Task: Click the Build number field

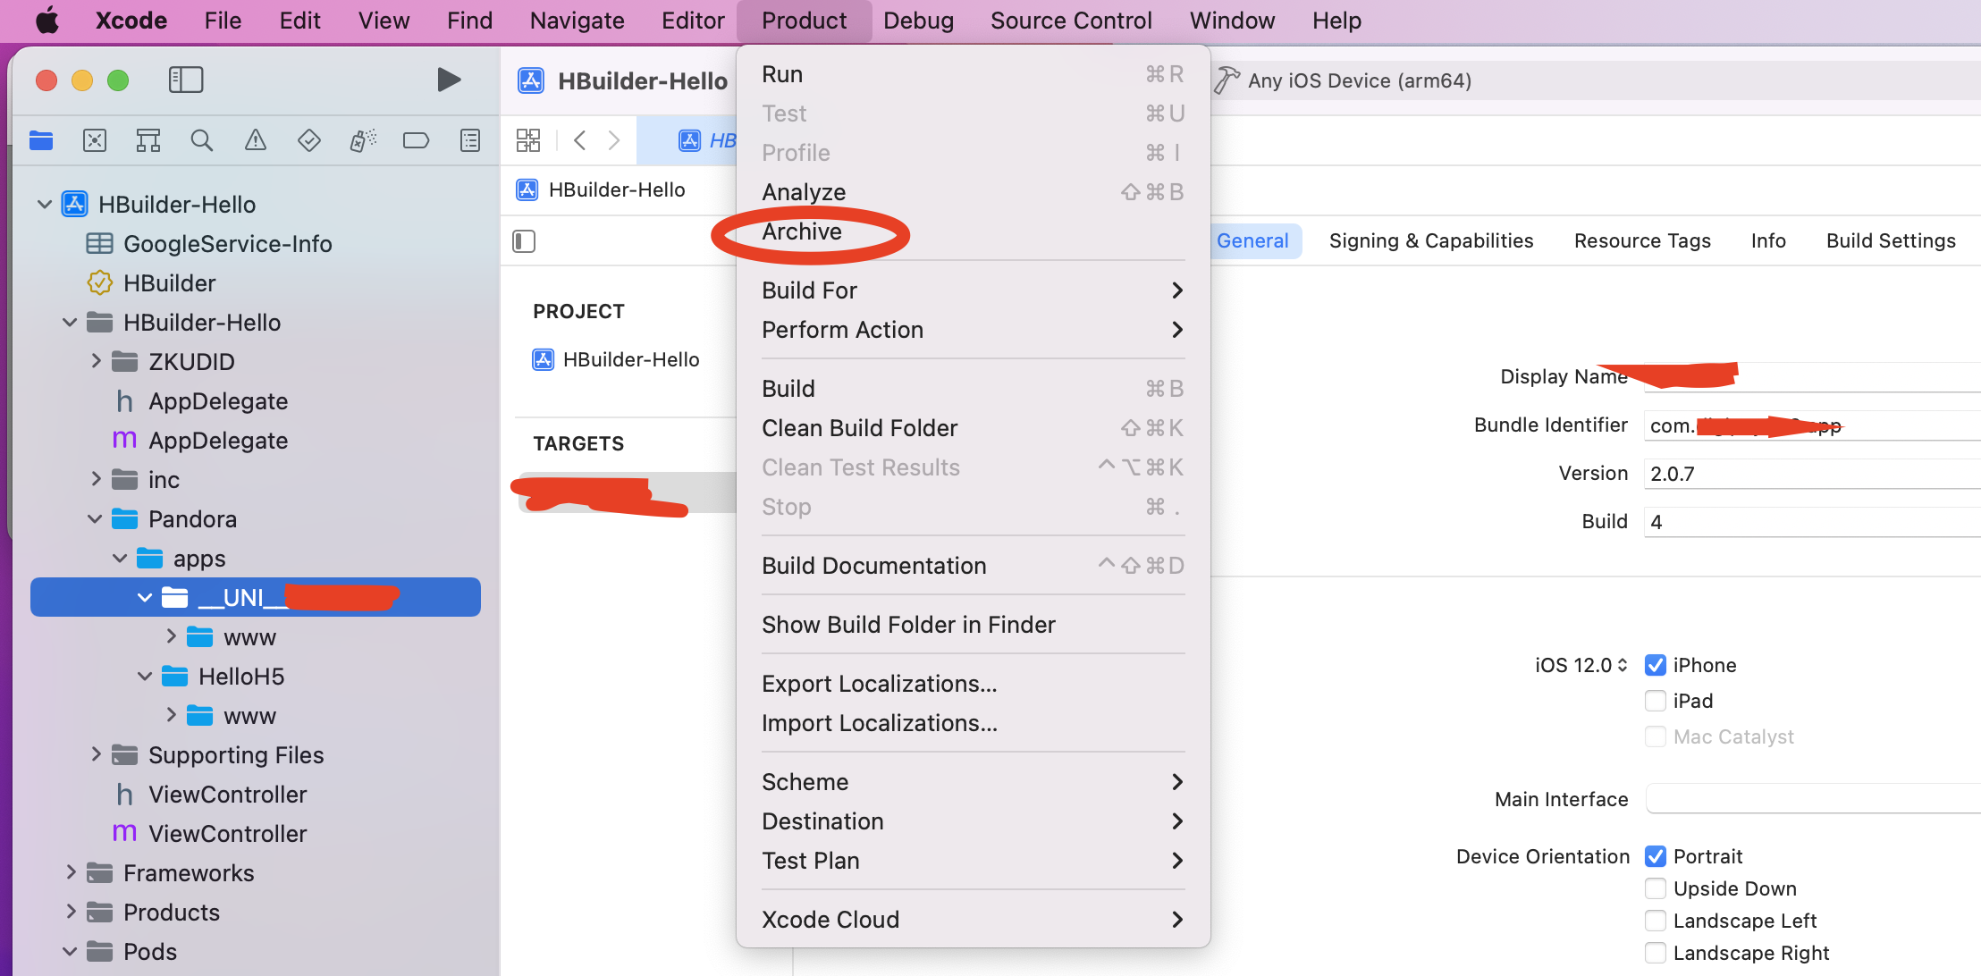Action: pos(1812,522)
